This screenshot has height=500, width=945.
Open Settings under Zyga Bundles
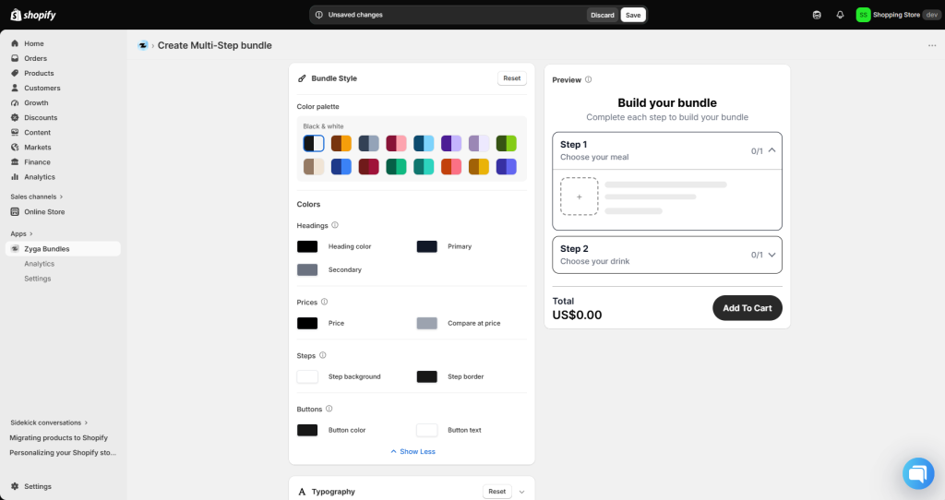pos(37,279)
